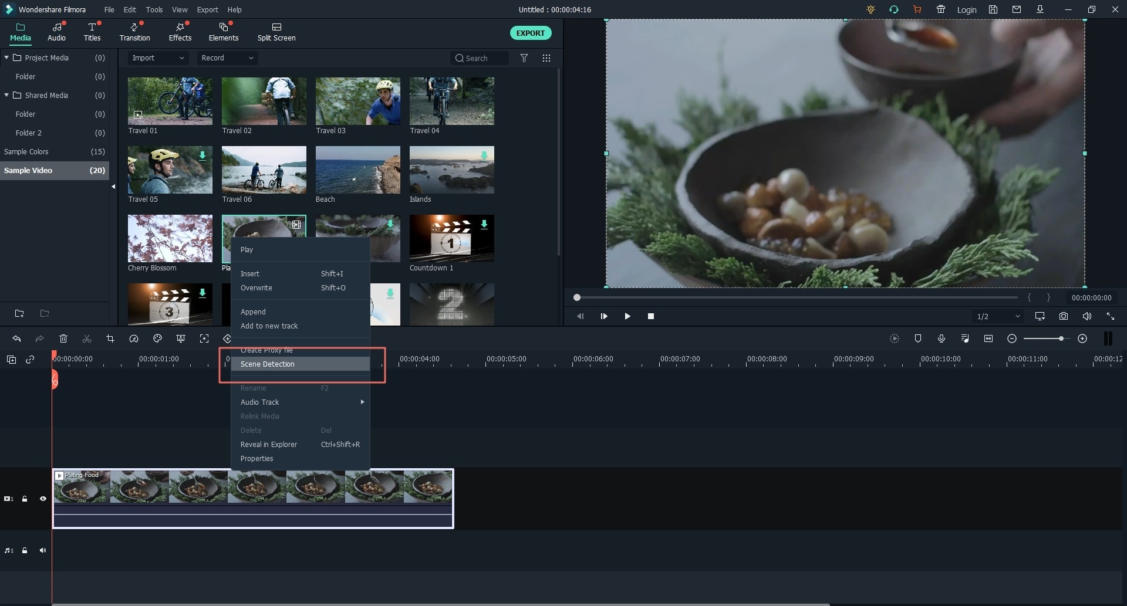Viewport: 1127px width, 606px height.
Task: Click the play-from-start frame button in preview
Action: 604,316
